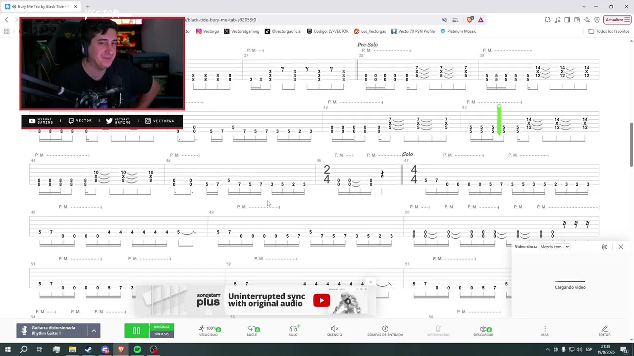Open Task View on the taskbar
Image resolution: width=634 pixels, height=356 pixels.
[x=40, y=350]
